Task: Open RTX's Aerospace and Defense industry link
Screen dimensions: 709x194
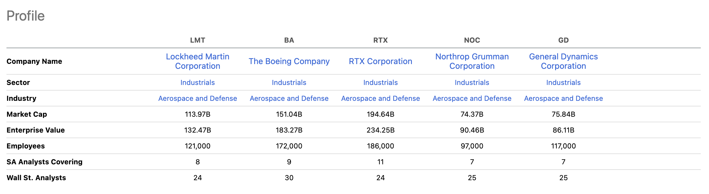Action: (x=381, y=98)
